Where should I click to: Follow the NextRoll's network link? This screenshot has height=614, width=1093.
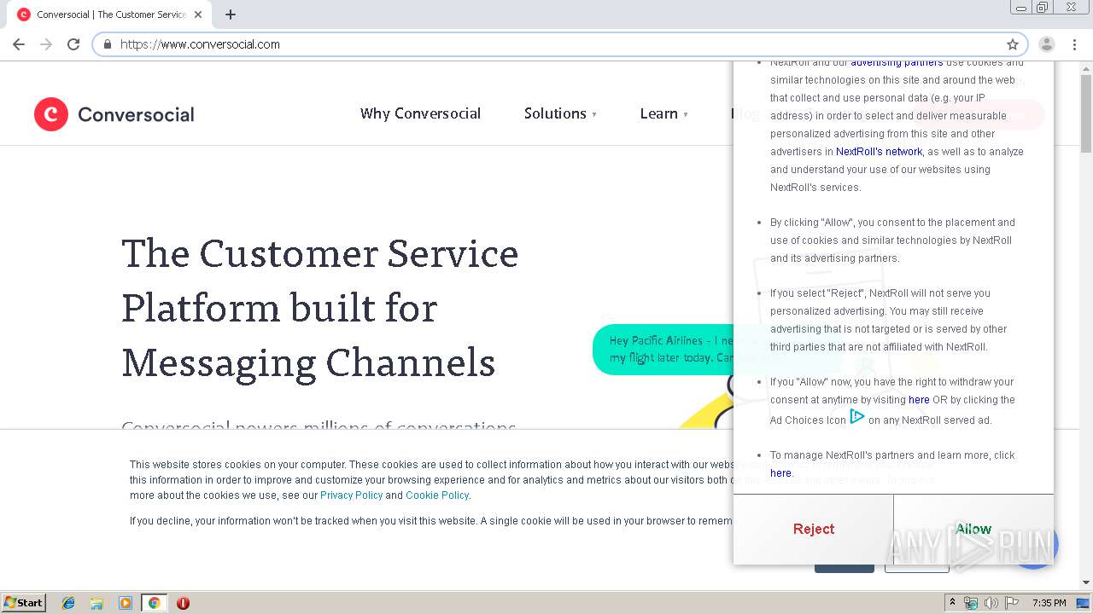point(879,152)
